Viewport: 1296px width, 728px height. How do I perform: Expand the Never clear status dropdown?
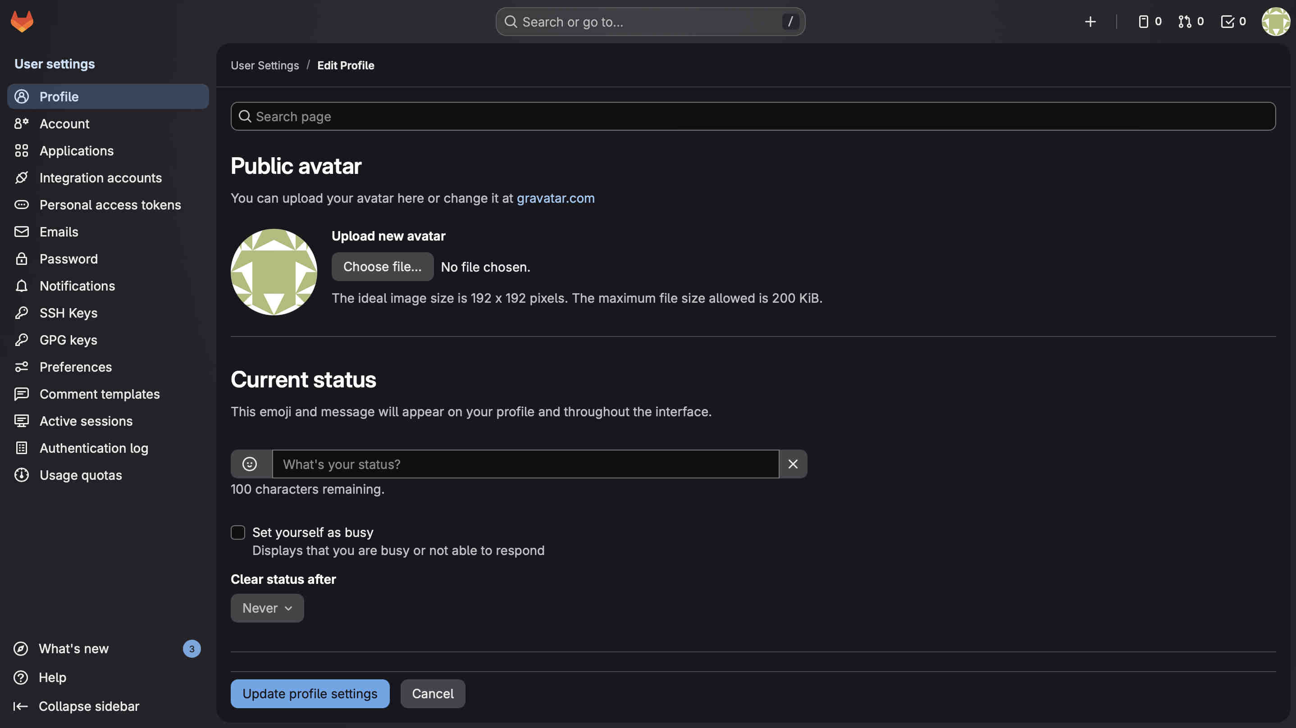coord(267,608)
